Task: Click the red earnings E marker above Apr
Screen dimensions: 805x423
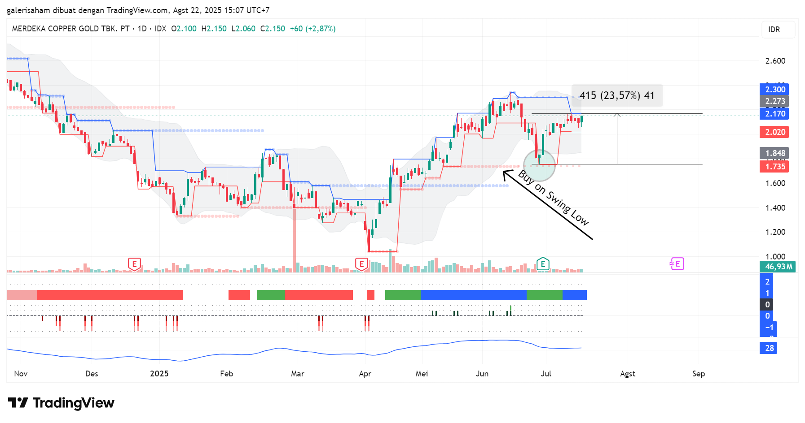Action: [361, 264]
